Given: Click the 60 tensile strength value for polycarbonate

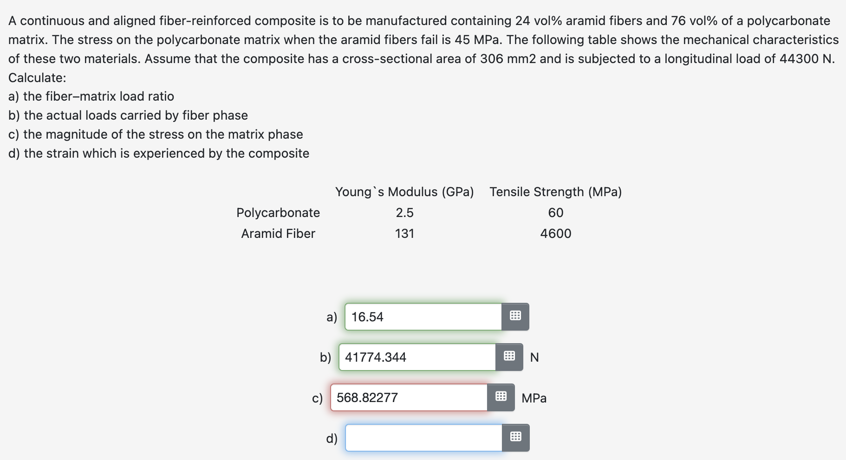Looking at the screenshot, I should tap(556, 213).
